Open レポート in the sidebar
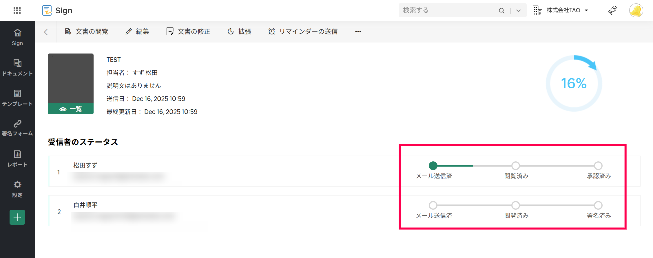The width and height of the screenshot is (653, 258). (17, 159)
